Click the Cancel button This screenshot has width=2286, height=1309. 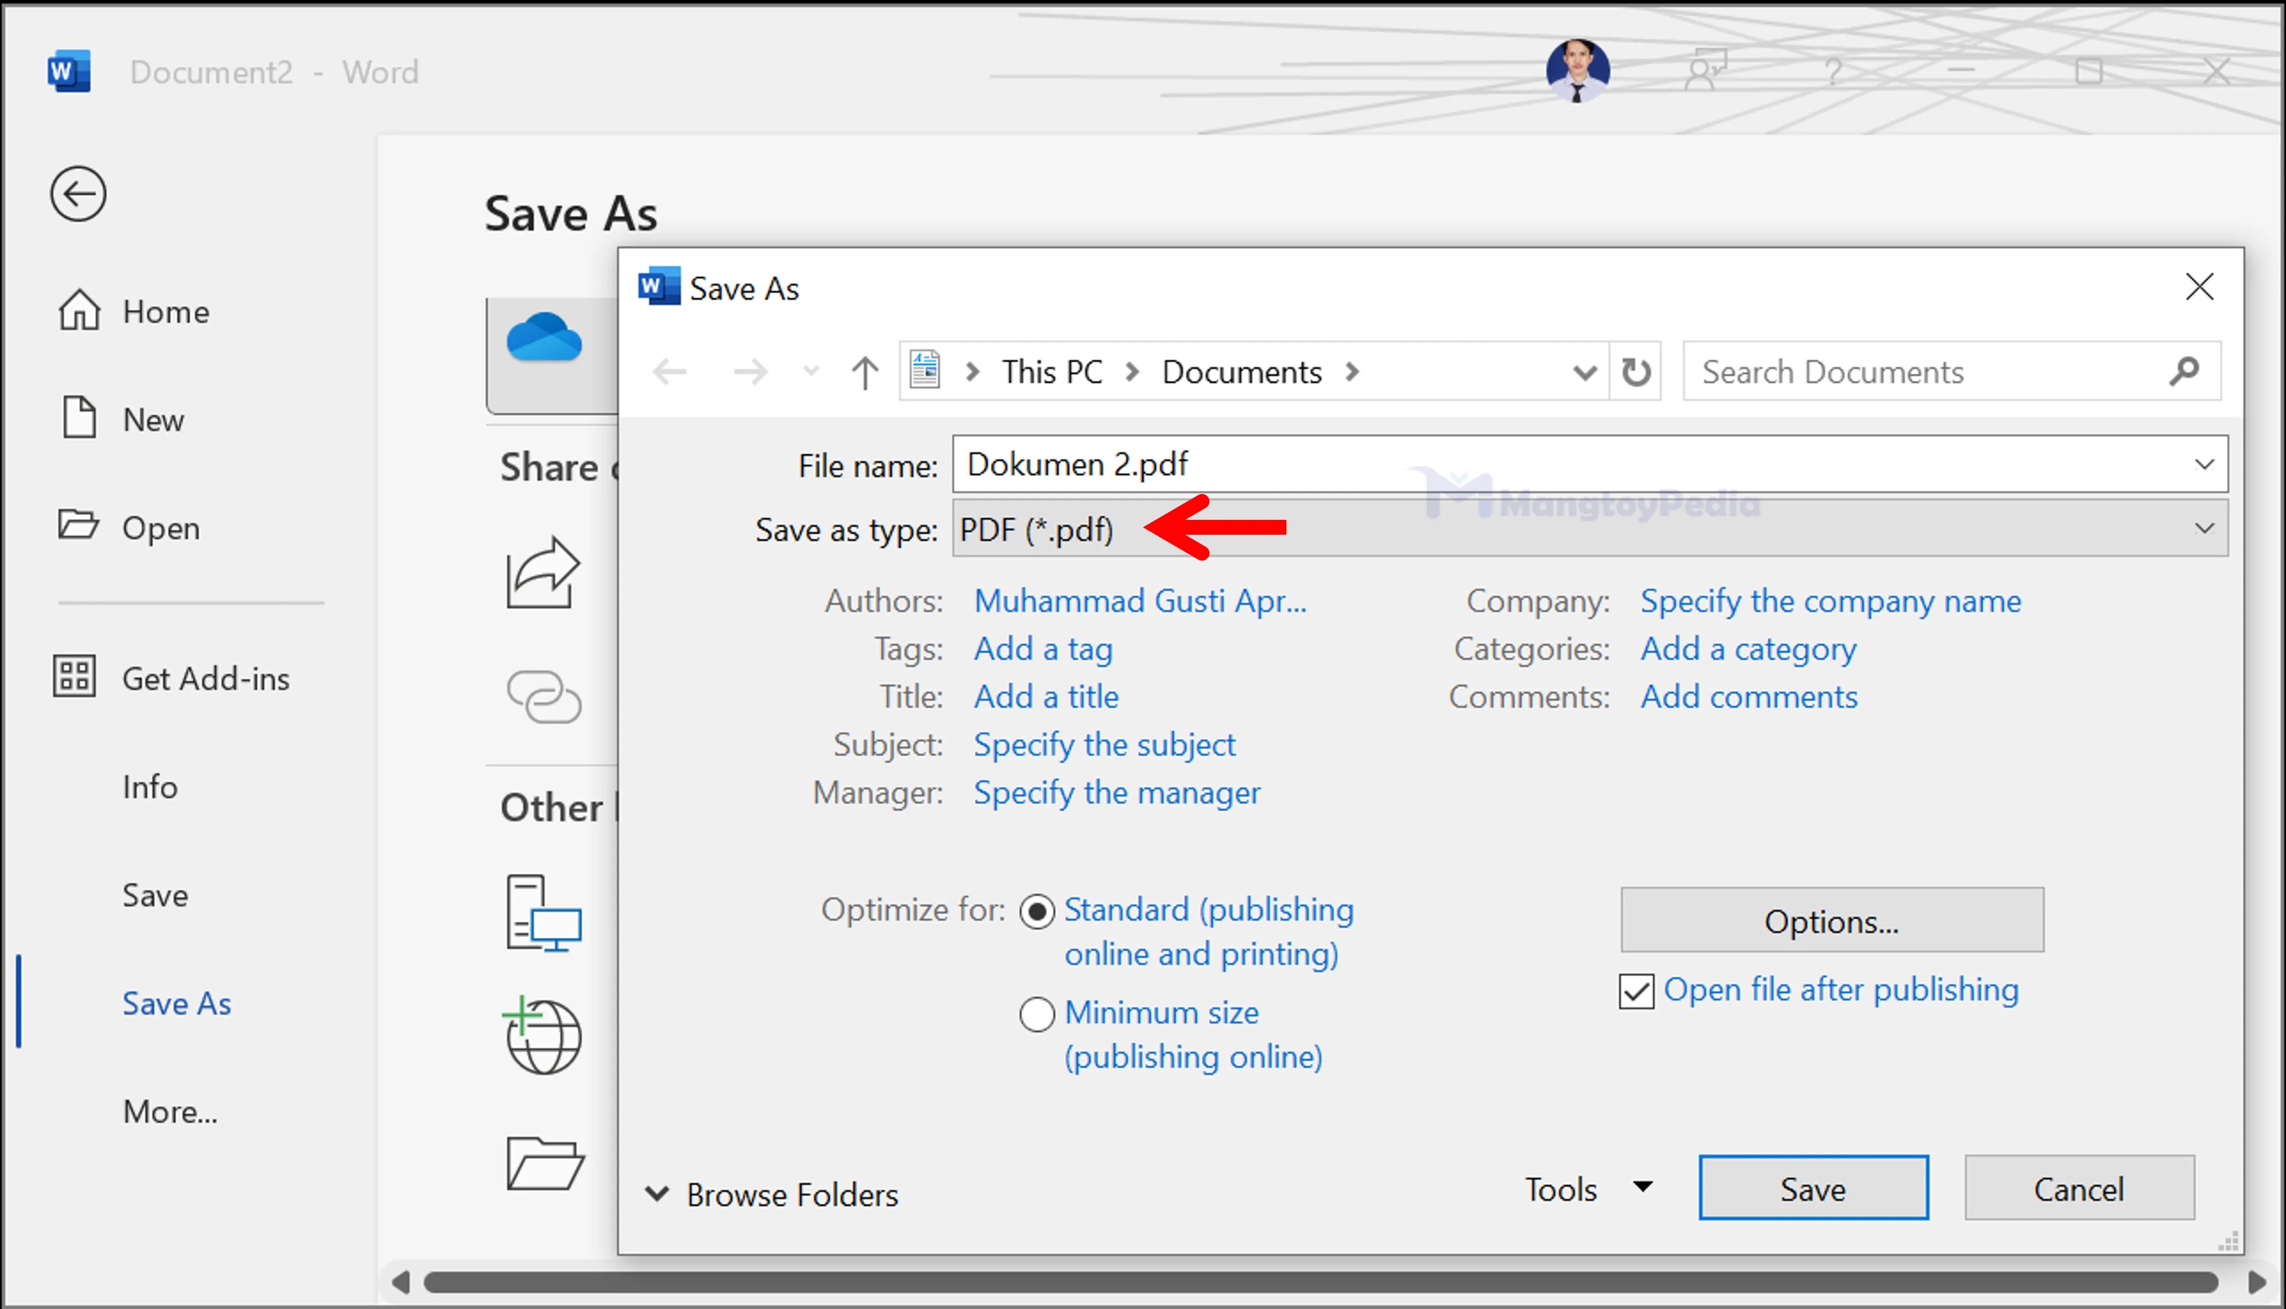coord(2078,1188)
